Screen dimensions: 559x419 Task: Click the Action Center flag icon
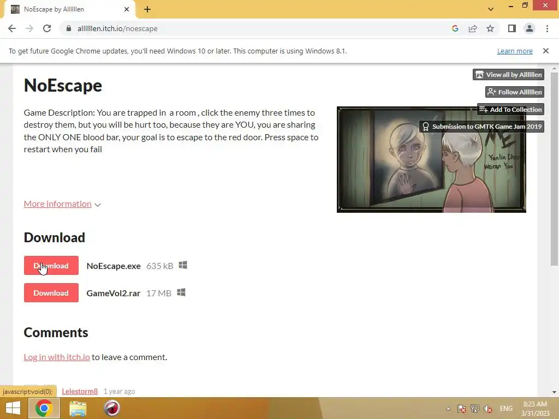click(x=462, y=409)
